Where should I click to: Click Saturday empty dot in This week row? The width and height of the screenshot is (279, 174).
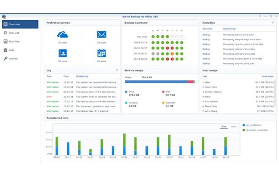pos(182,37)
